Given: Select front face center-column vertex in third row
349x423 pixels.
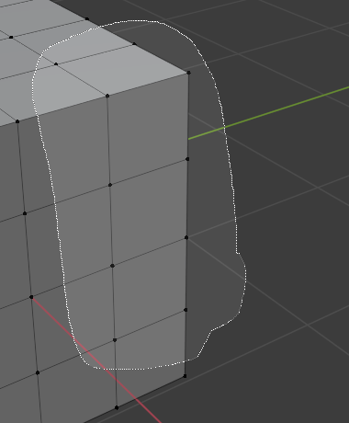Looking at the screenshot, I should point(112,266).
